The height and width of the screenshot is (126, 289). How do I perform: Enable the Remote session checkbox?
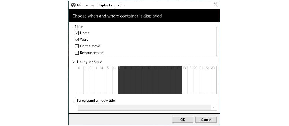point(77,53)
